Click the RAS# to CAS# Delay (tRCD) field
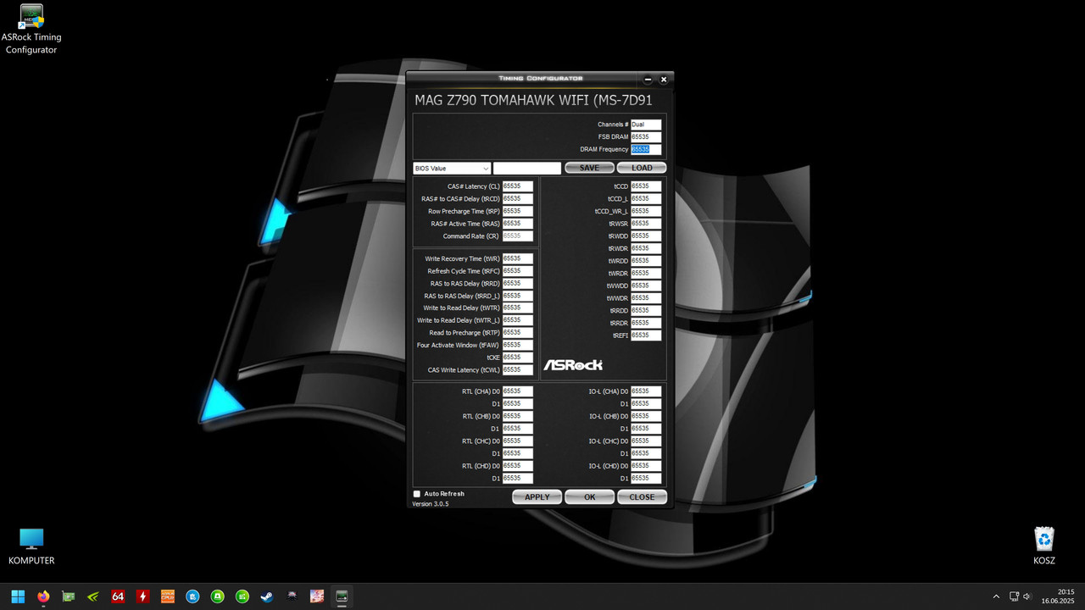Viewport: 1085px width, 610px height. [x=518, y=198]
